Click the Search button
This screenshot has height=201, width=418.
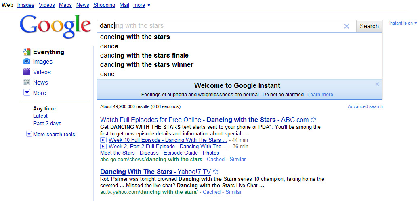(369, 26)
